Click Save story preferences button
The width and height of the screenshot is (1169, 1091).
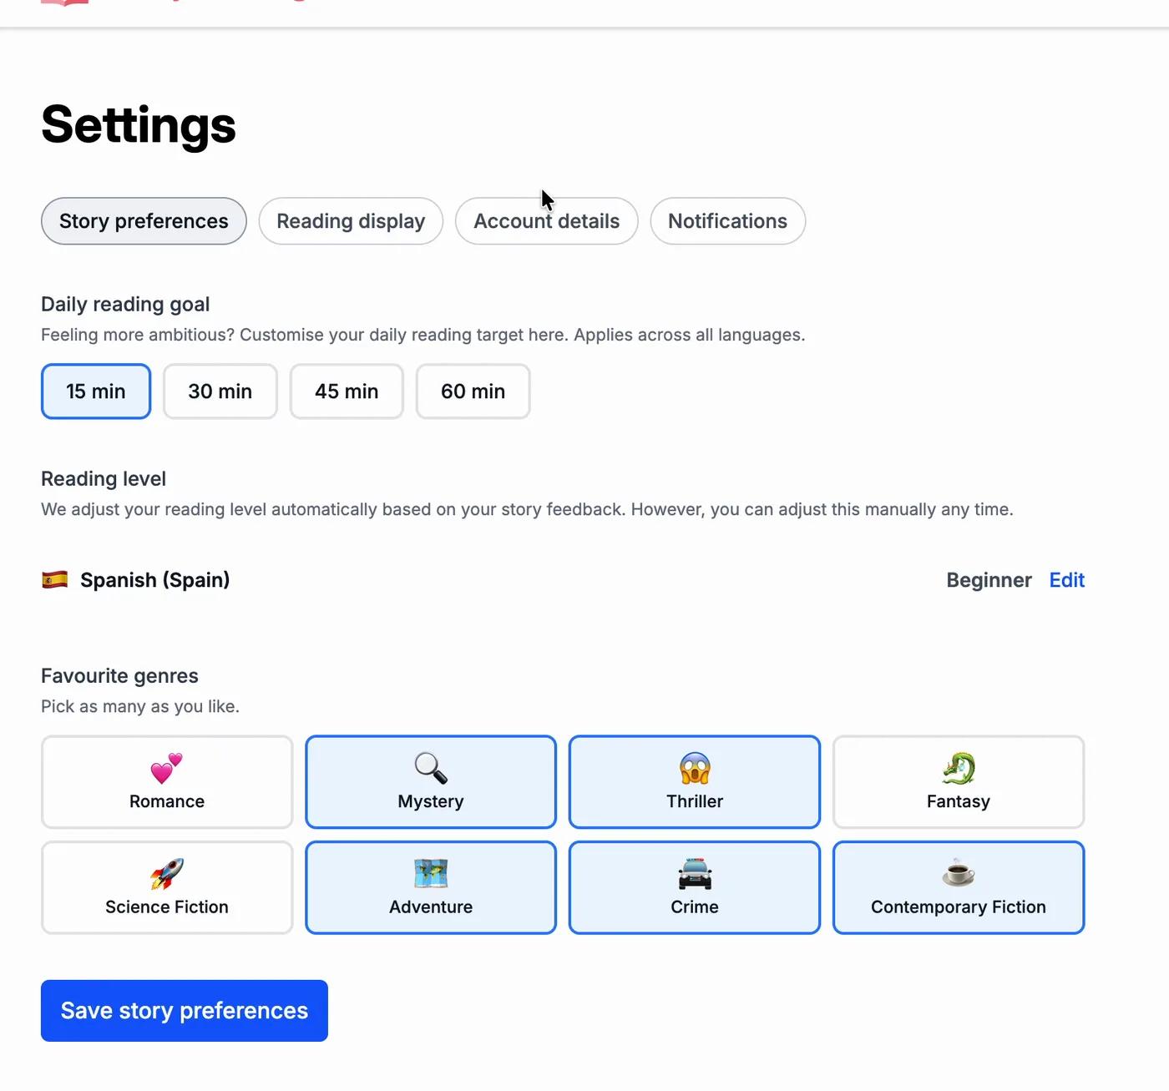(185, 1011)
